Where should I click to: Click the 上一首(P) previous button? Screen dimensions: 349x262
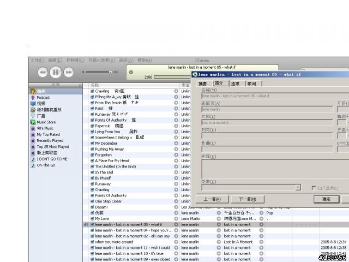tap(212, 199)
